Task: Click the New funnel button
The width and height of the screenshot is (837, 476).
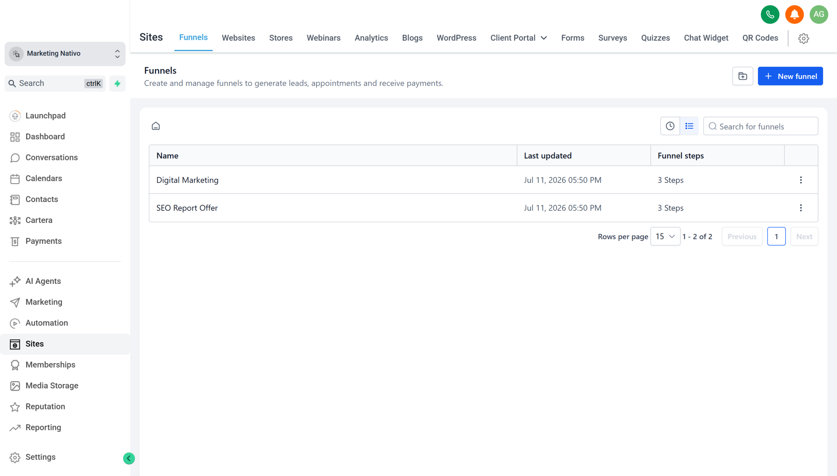Action: click(790, 76)
